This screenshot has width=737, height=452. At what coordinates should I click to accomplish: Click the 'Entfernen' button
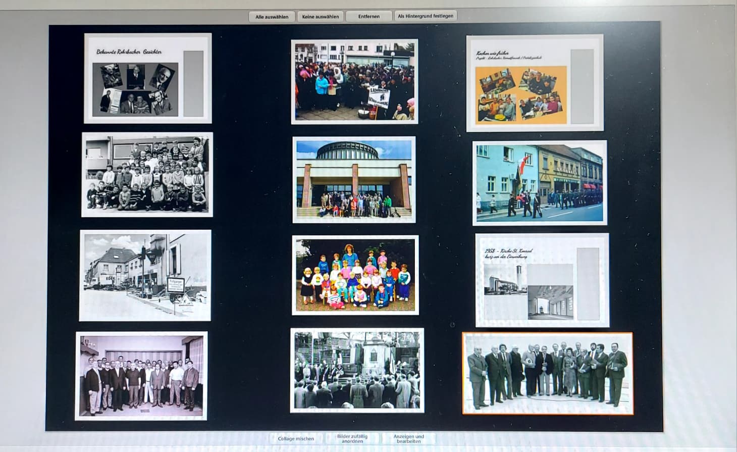point(368,17)
